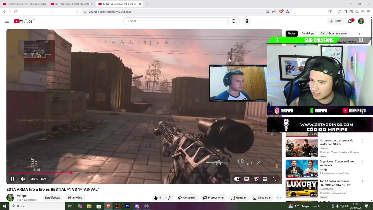The width and height of the screenshot is (373, 210).
Task: Open Brave VPN shield icon
Action: [363, 12]
